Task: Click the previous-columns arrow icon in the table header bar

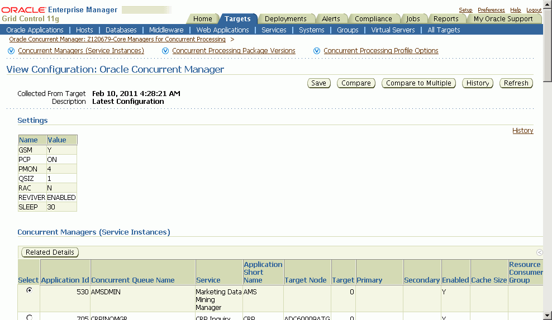Action: click(539, 252)
